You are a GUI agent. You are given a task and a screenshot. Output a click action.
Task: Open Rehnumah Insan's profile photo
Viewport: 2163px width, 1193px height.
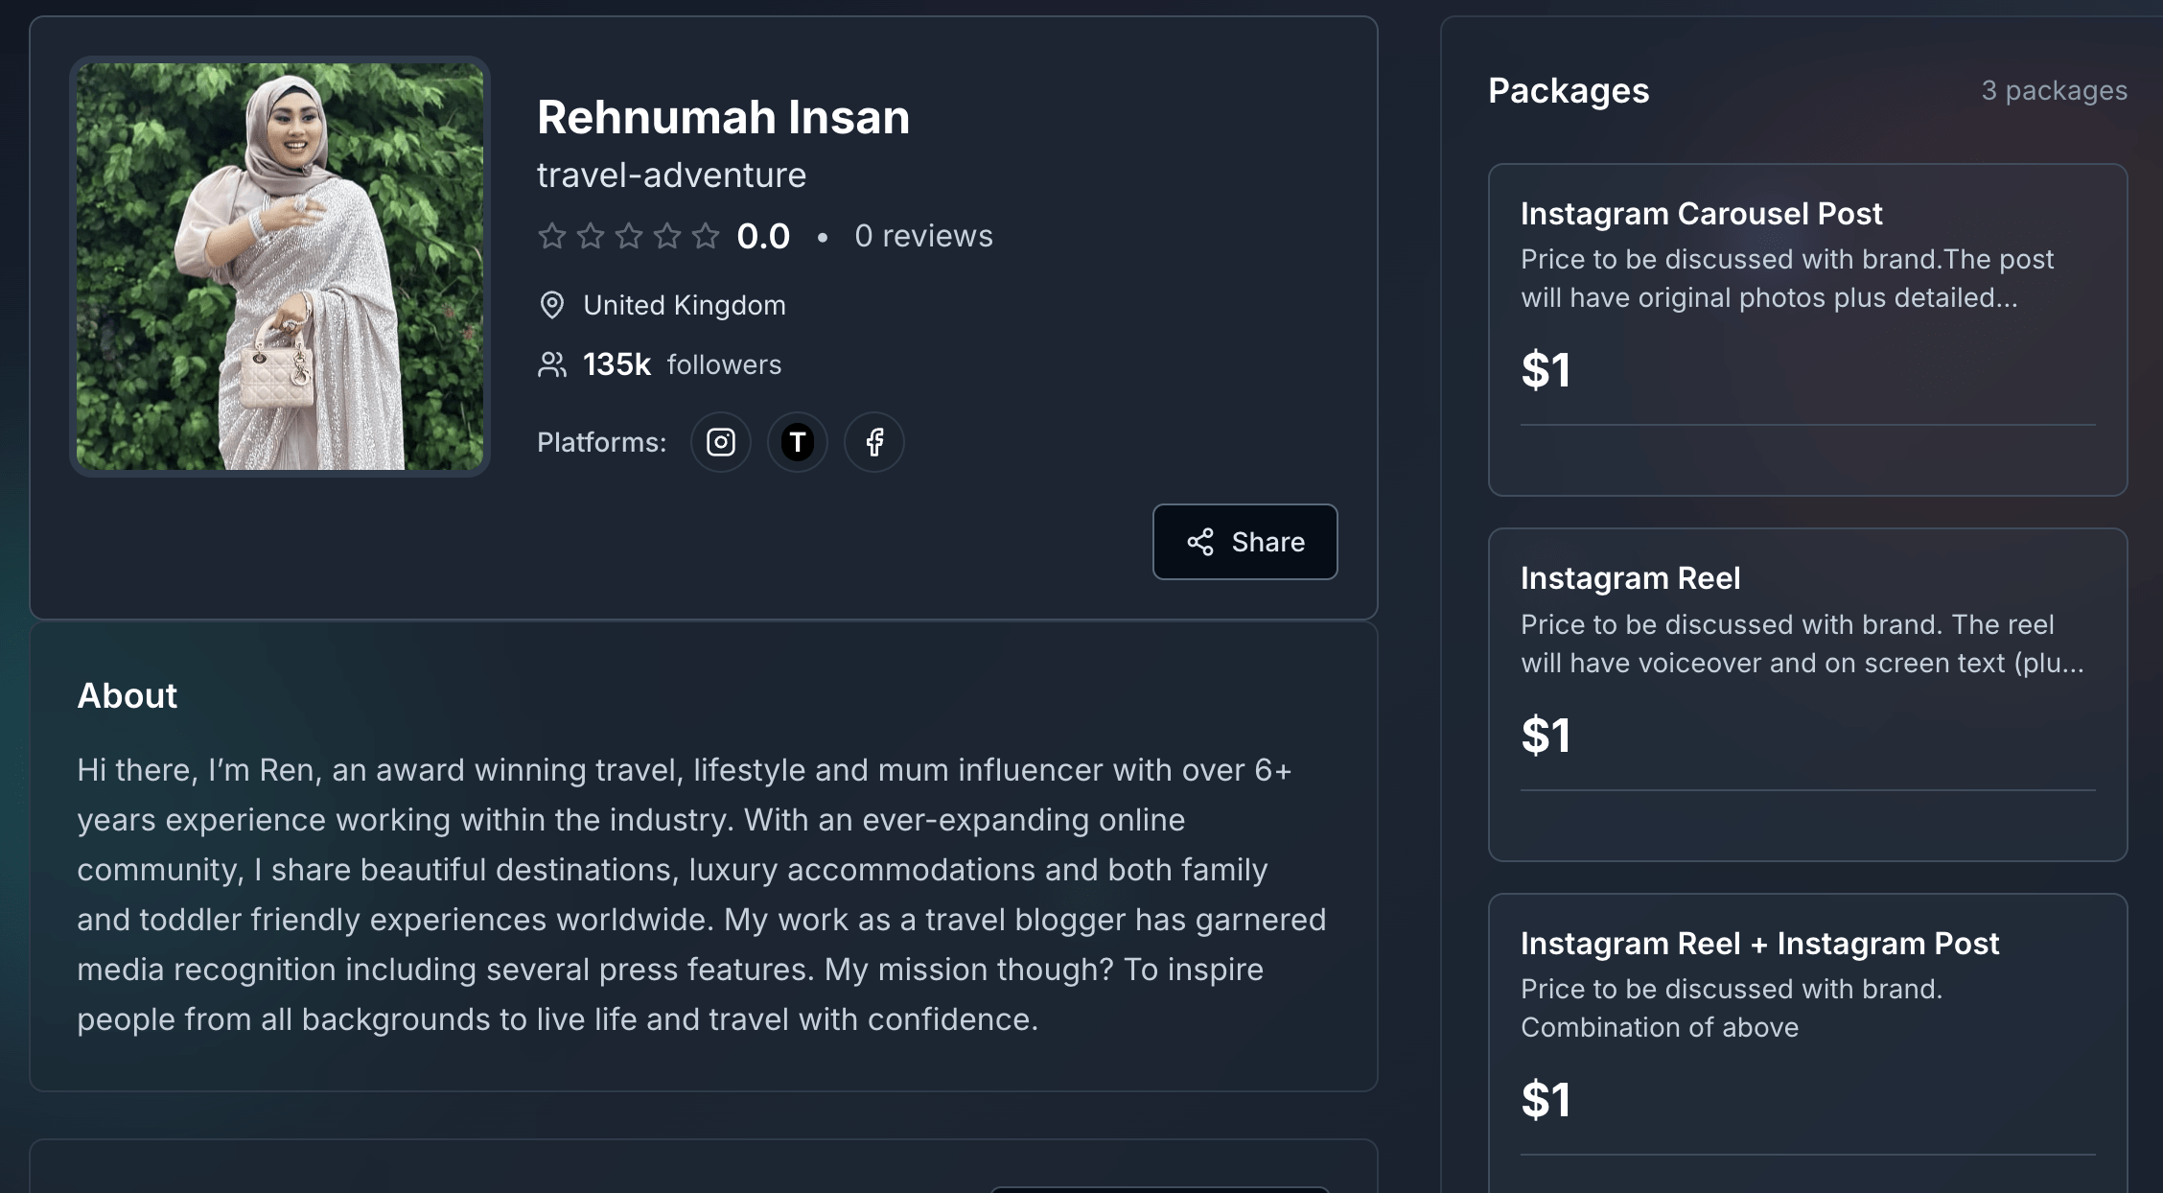click(x=280, y=267)
